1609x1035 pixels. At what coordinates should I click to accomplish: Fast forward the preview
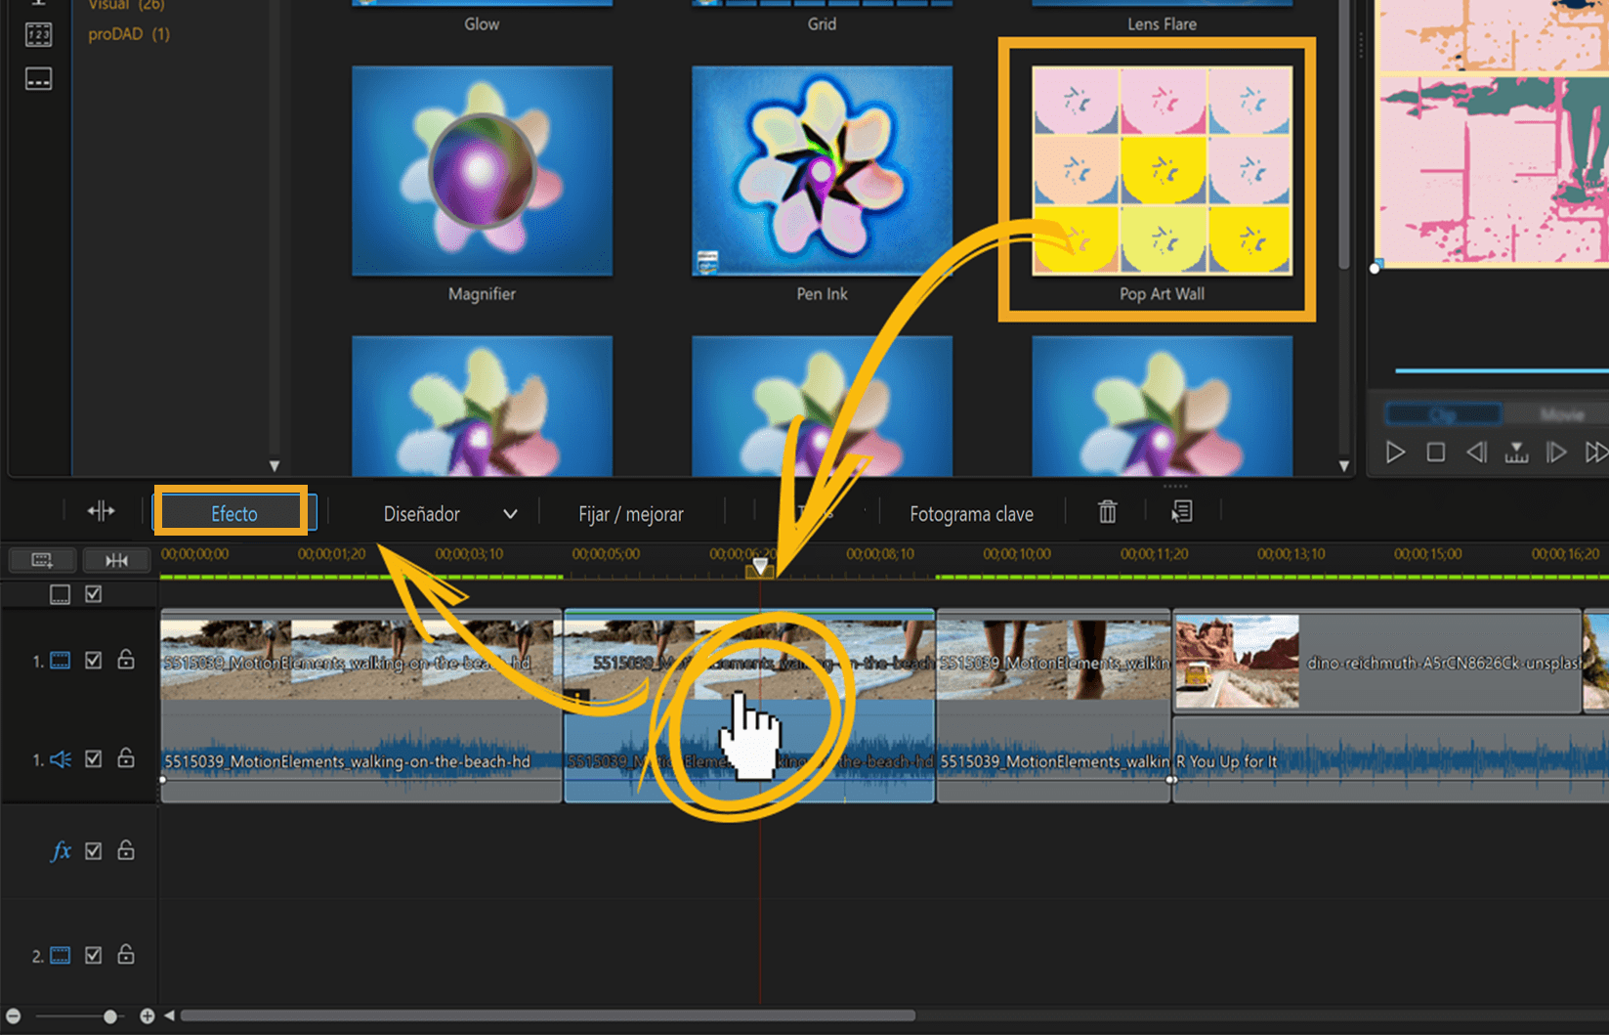click(1596, 453)
